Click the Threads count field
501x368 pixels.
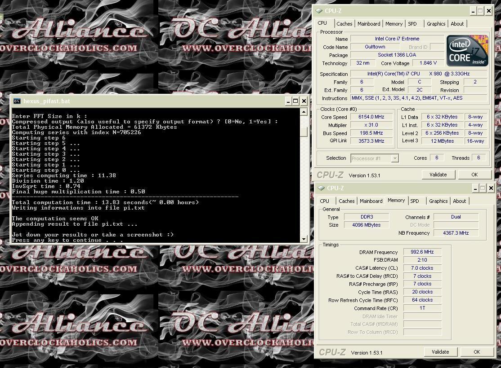(479, 158)
